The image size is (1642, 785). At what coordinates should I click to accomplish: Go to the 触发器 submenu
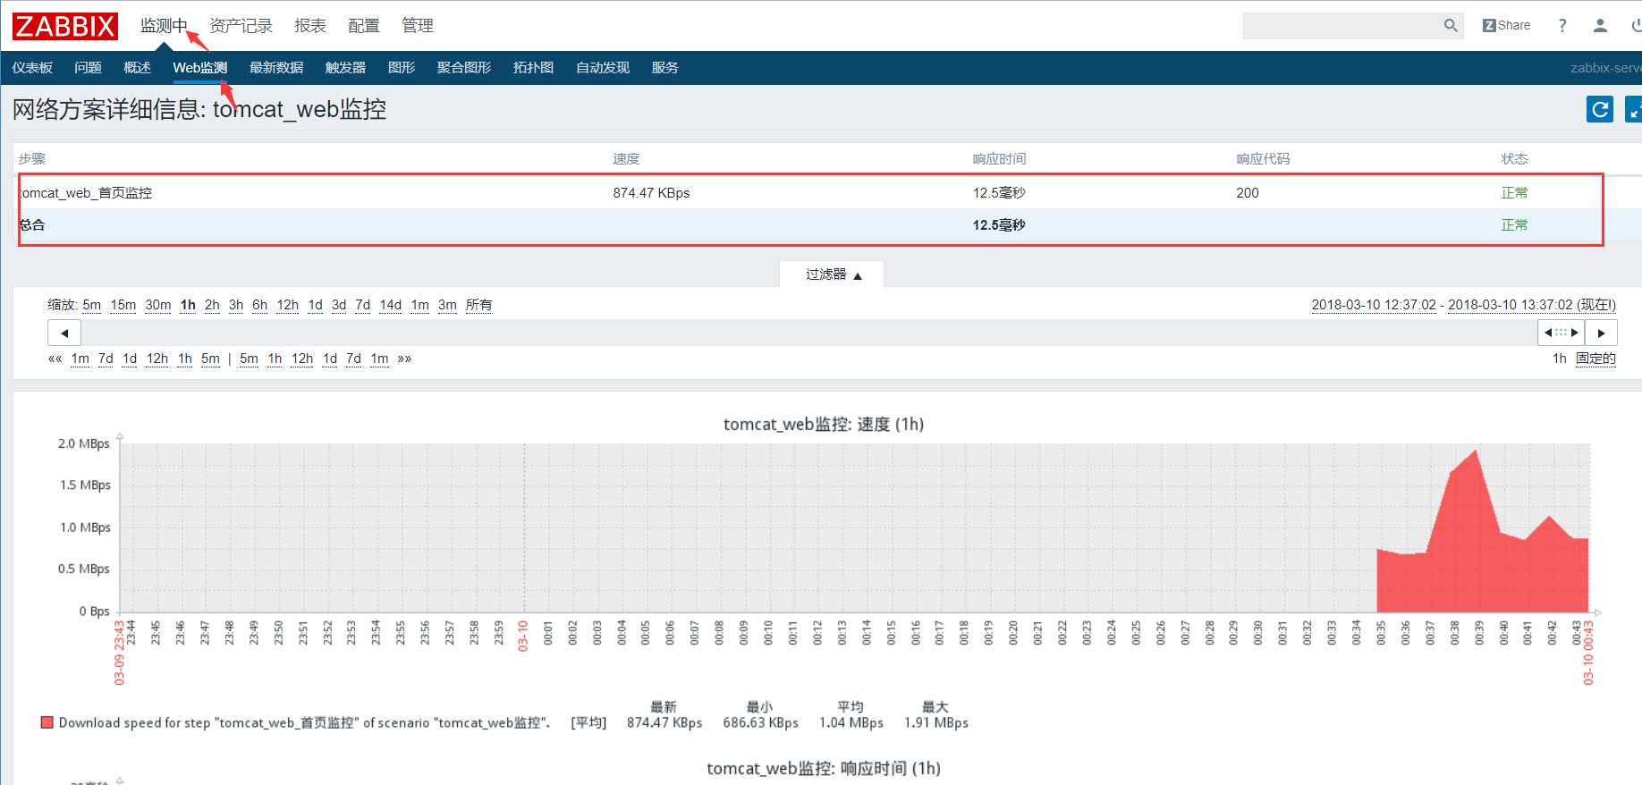[345, 68]
